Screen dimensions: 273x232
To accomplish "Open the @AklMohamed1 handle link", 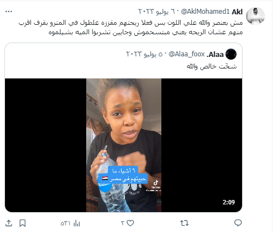I will click(205, 12).
